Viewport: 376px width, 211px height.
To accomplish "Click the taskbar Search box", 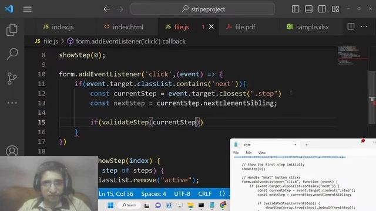I will pyautogui.click(x=129, y=205).
